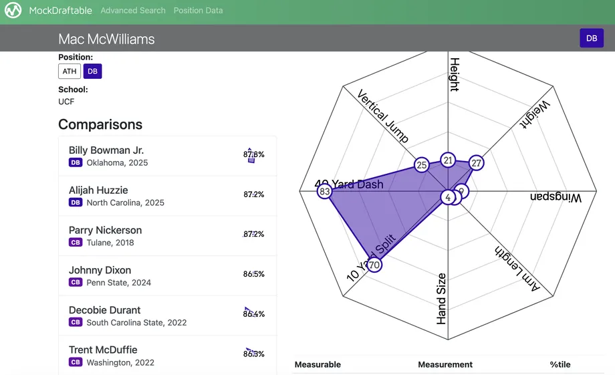Click the MockDraftable logo icon
Viewport: 615px width, 375px height.
[14, 11]
